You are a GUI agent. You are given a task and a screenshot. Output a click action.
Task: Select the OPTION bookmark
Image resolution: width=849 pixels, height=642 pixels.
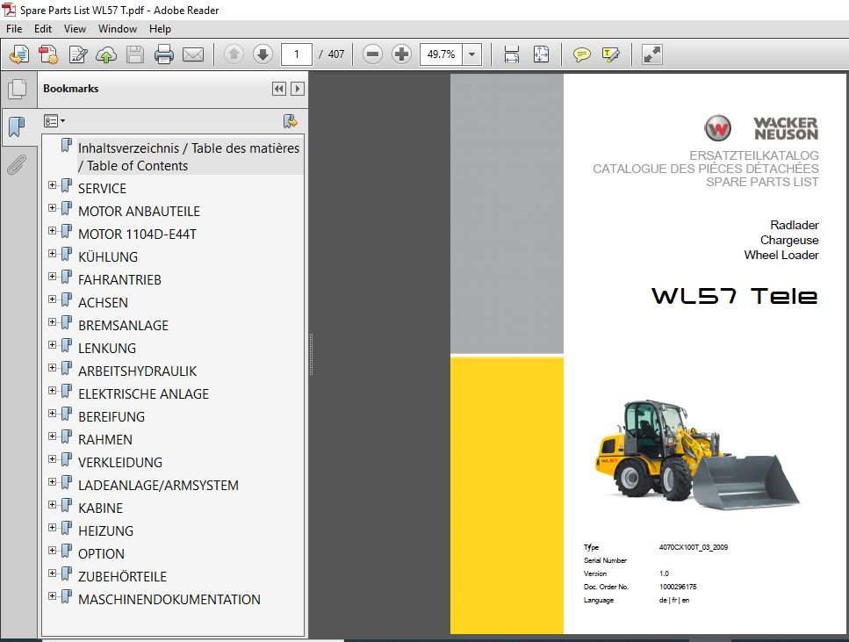[101, 553]
